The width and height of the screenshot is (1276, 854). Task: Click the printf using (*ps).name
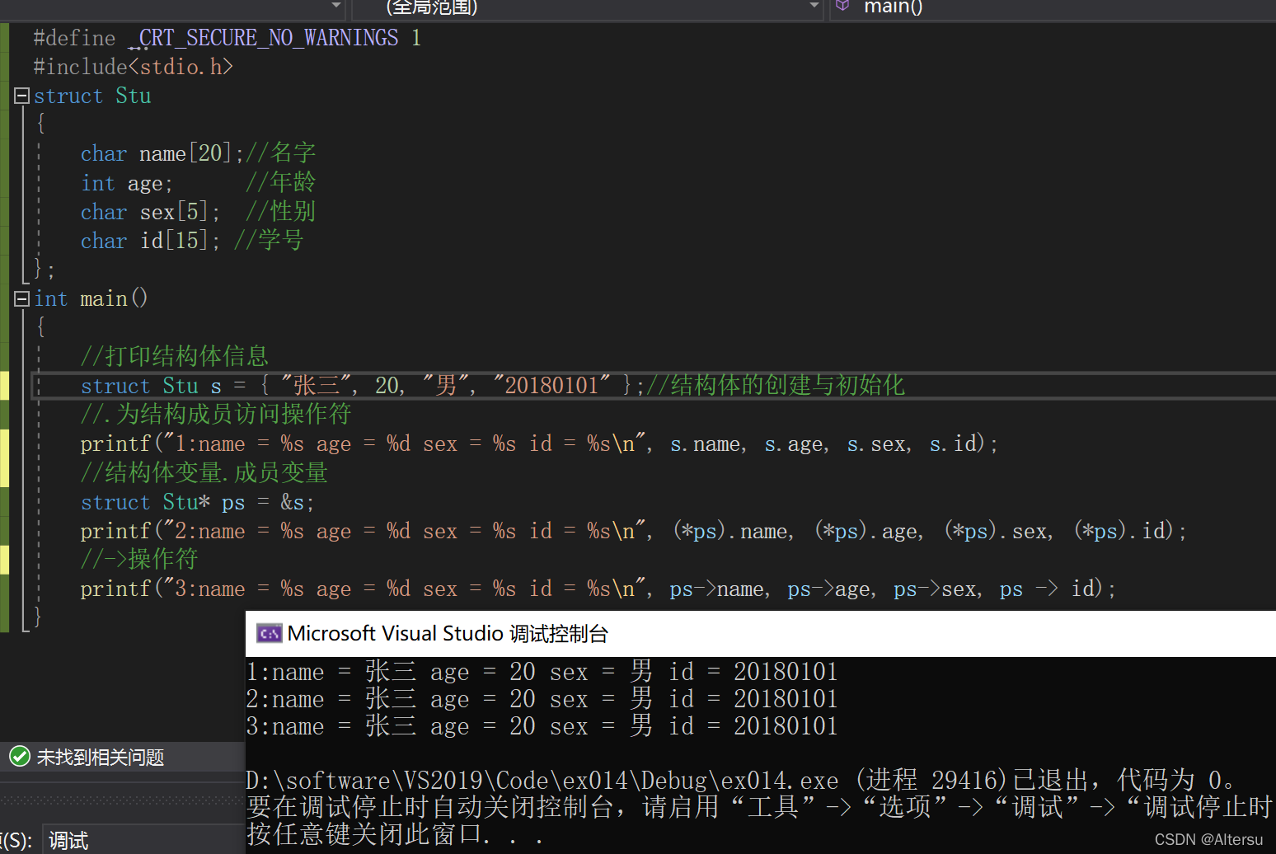pyautogui.click(x=633, y=531)
